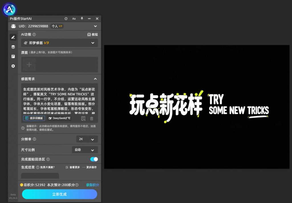Click the refresh icon in plugin title bar
The width and height of the screenshot is (292, 203).
66,19
